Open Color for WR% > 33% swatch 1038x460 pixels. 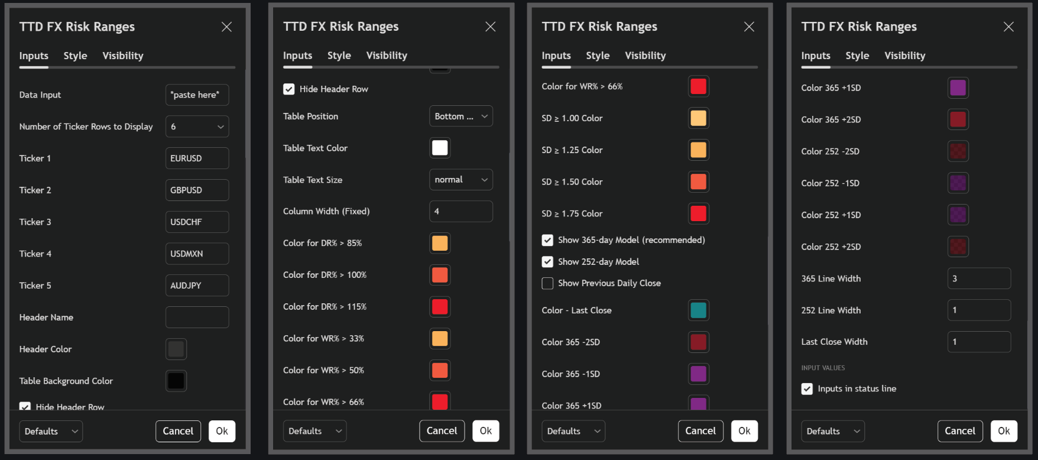click(440, 339)
